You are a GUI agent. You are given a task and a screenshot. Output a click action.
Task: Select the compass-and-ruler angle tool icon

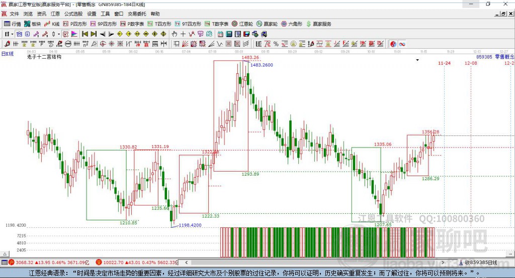[x=94, y=44]
